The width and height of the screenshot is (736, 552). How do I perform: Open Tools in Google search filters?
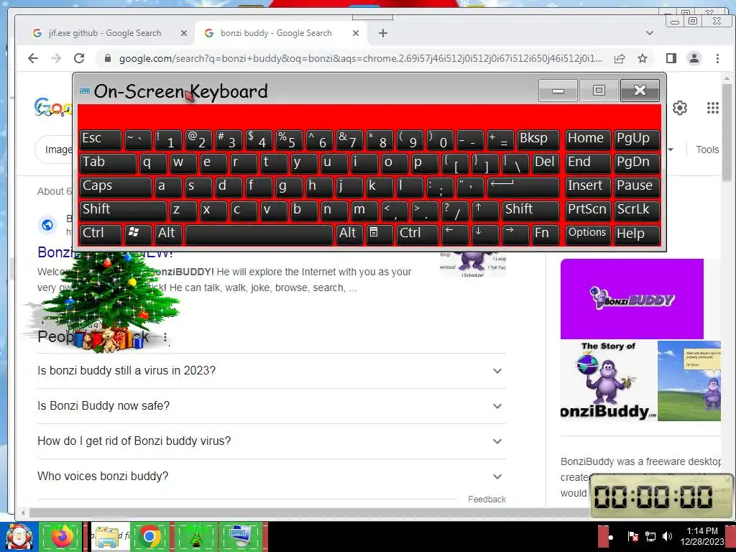click(x=707, y=149)
